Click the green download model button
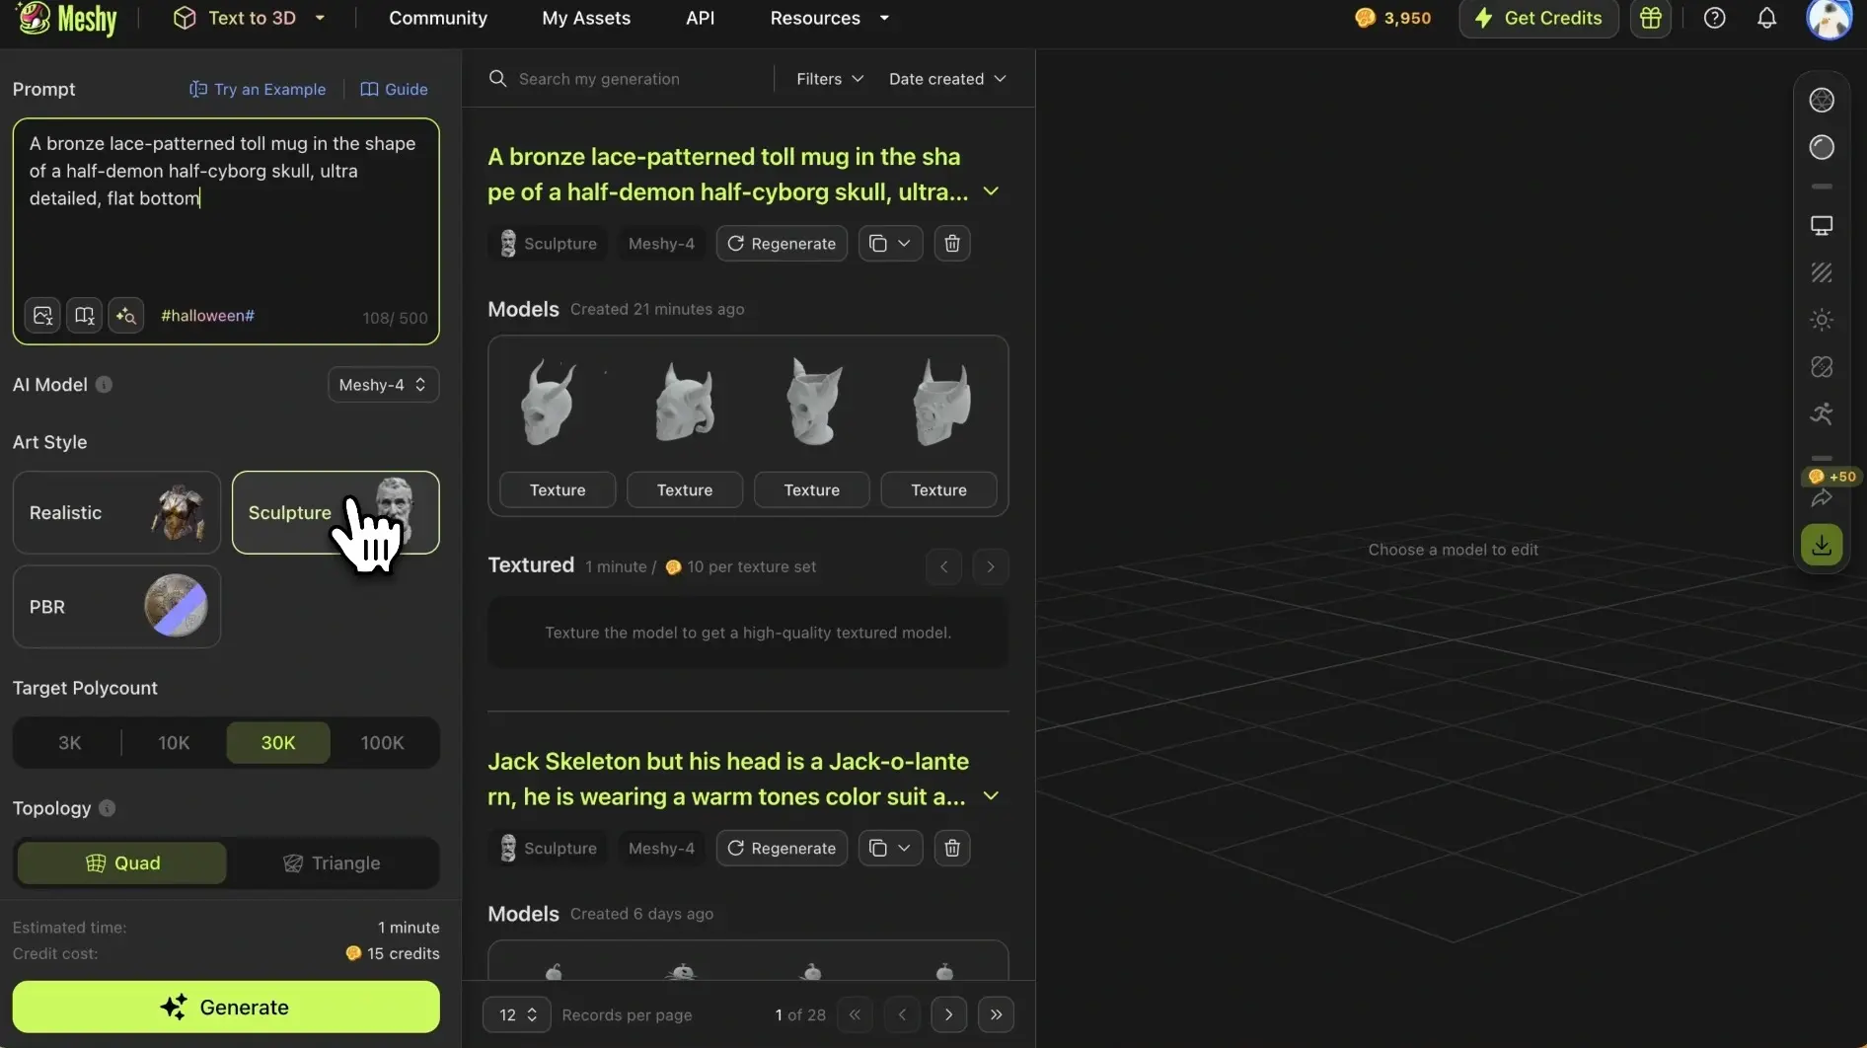The width and height of the screenshot is (1867, 1048). coord(1822,544)
